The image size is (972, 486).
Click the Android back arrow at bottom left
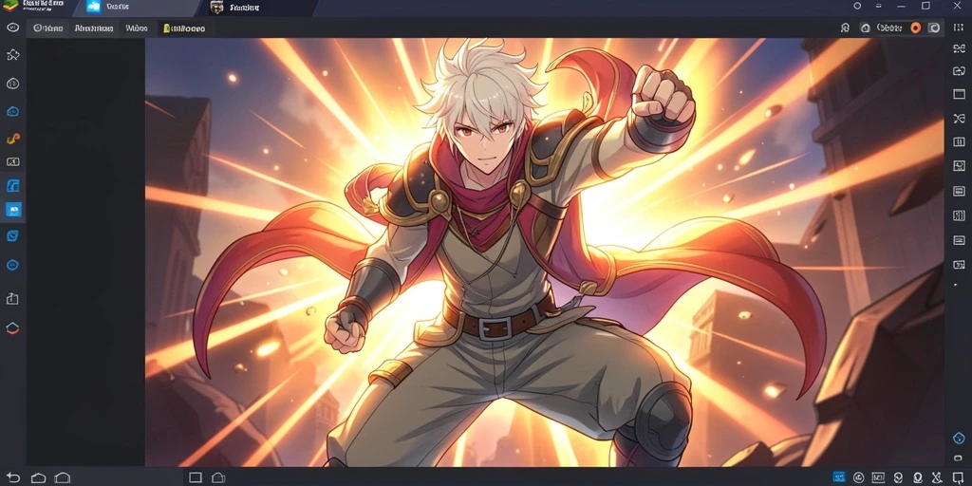[13, 477]
